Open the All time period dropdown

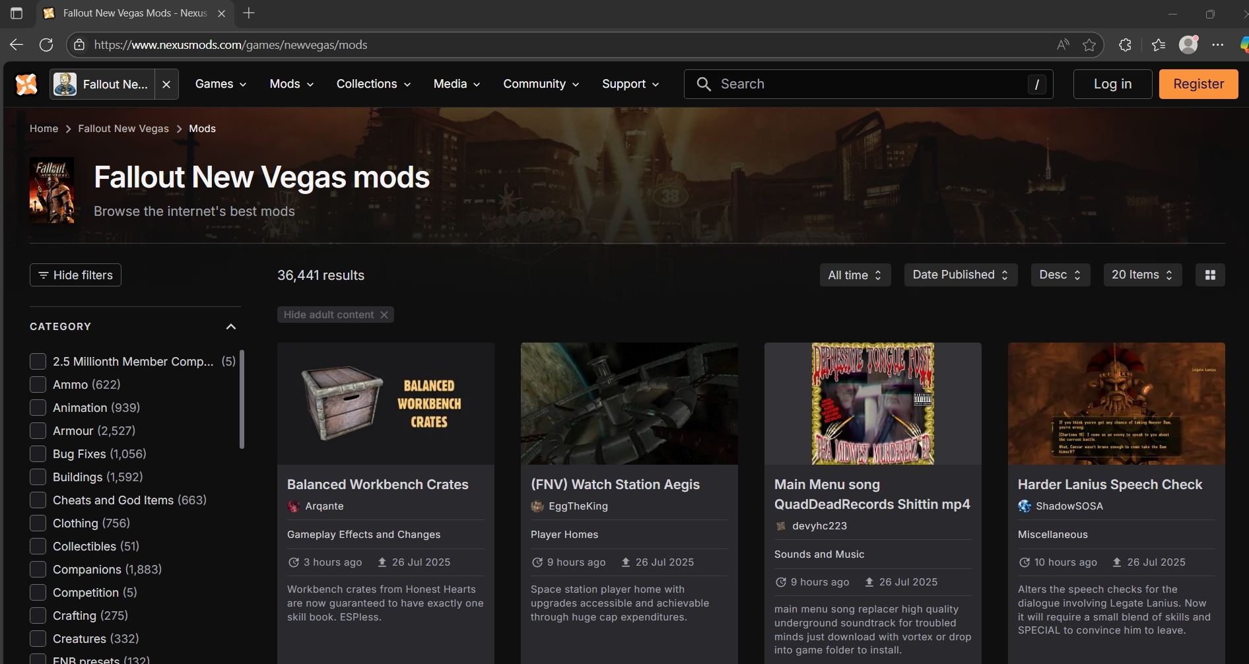coord(855,275)
